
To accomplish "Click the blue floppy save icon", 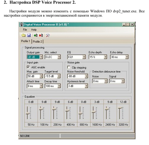I will [x=29, y=35].
